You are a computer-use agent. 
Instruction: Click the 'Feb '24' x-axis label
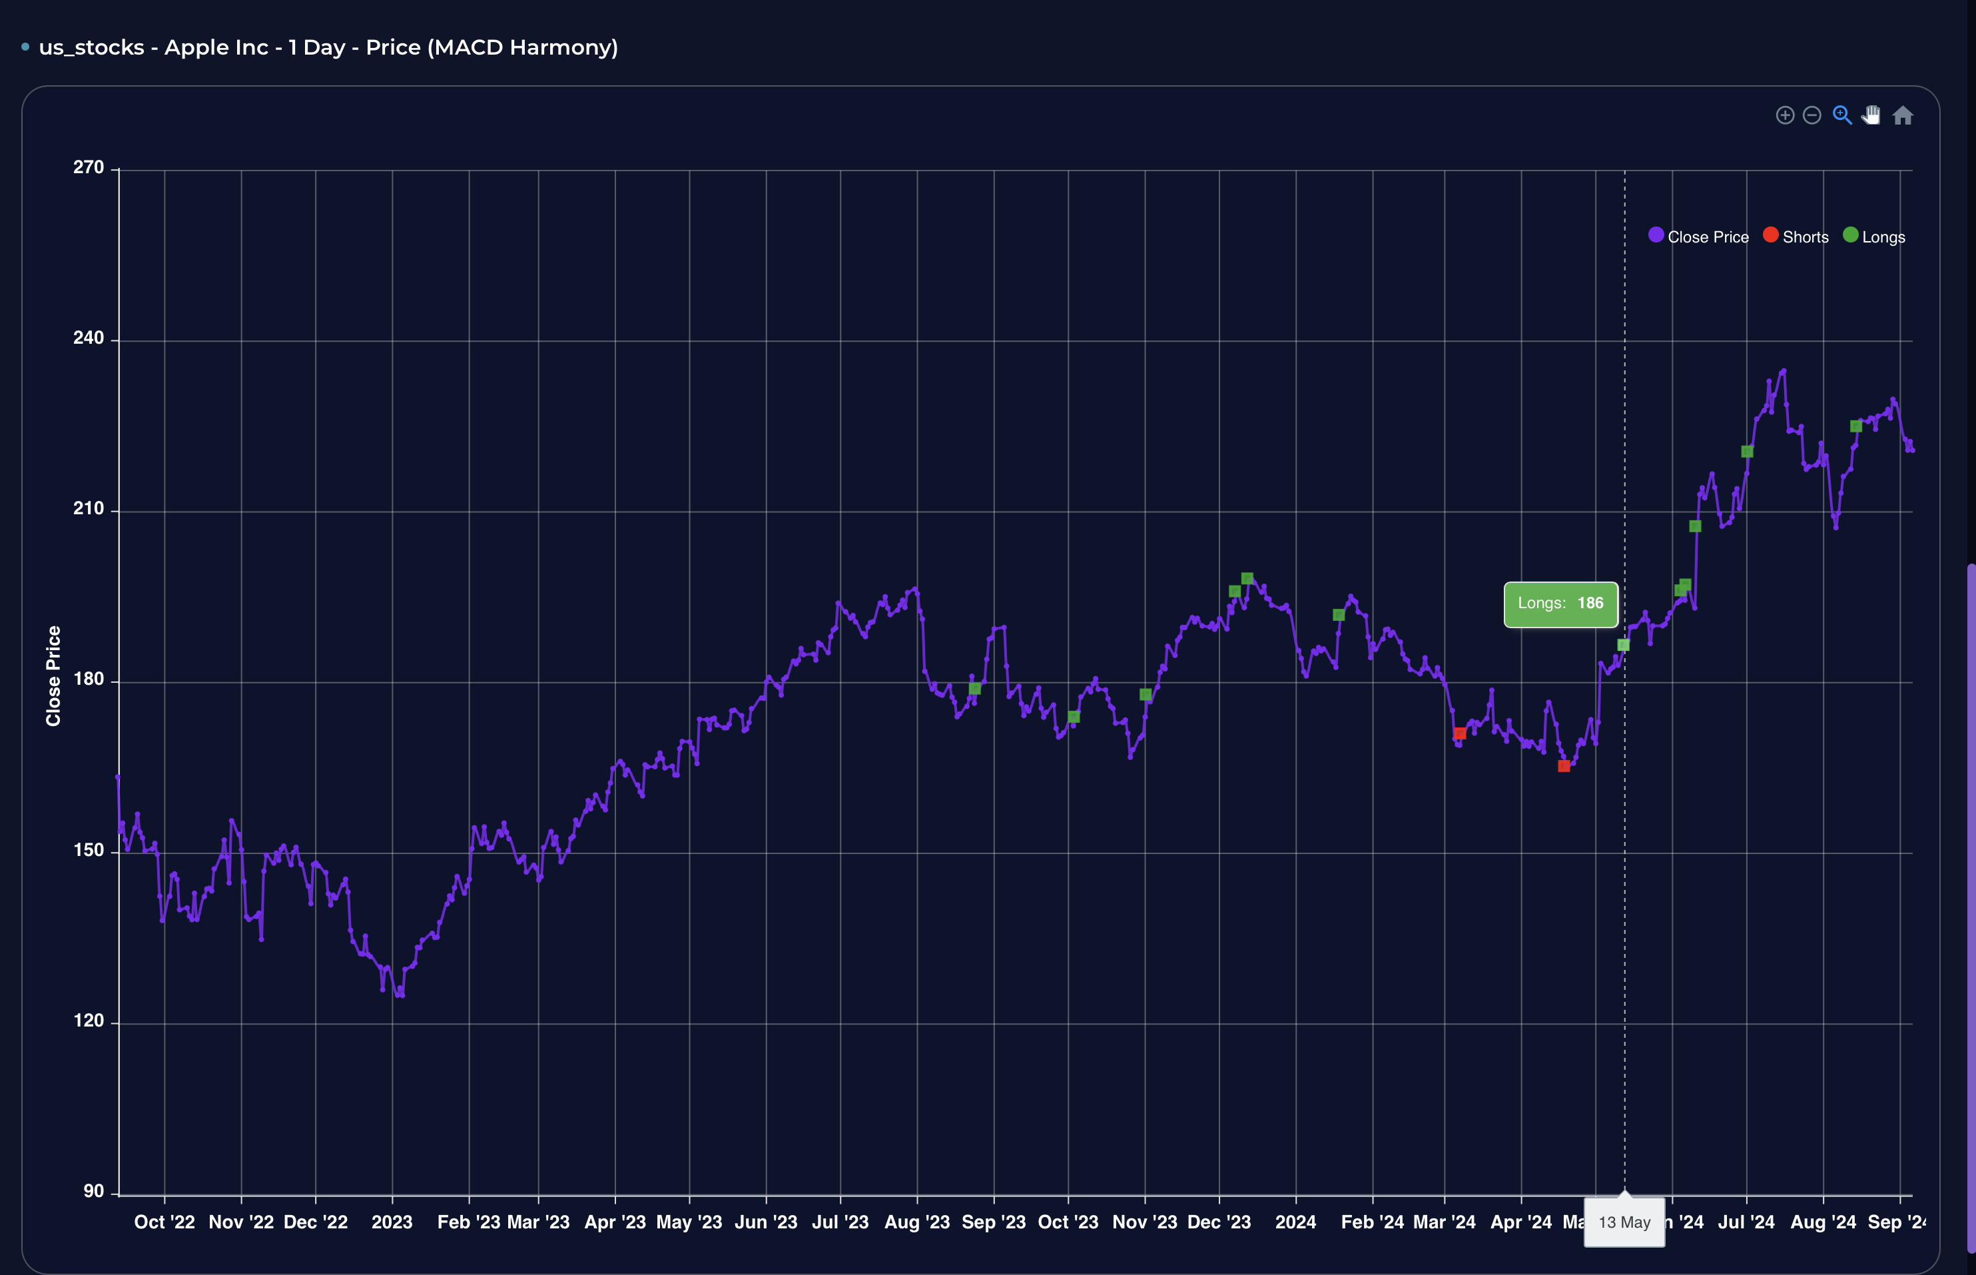(x=1373, y=1222)
